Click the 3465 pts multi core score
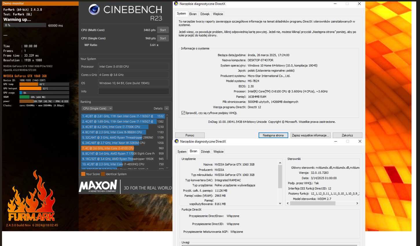The image size is (420, 246). click(x=150, y=30)
